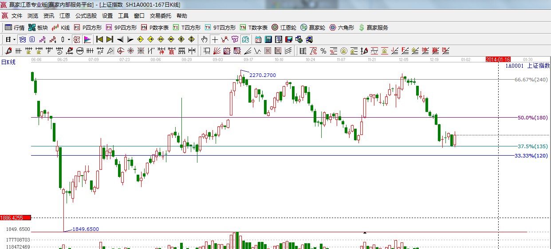Toggle the colored flag indicator button
551x249 pixels.
tap(87, 39)
